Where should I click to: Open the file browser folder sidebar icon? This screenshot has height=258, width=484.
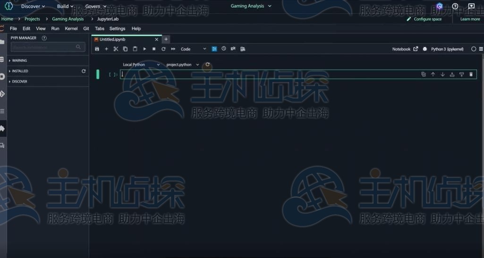pyautogui.click(x=2, y=42)
